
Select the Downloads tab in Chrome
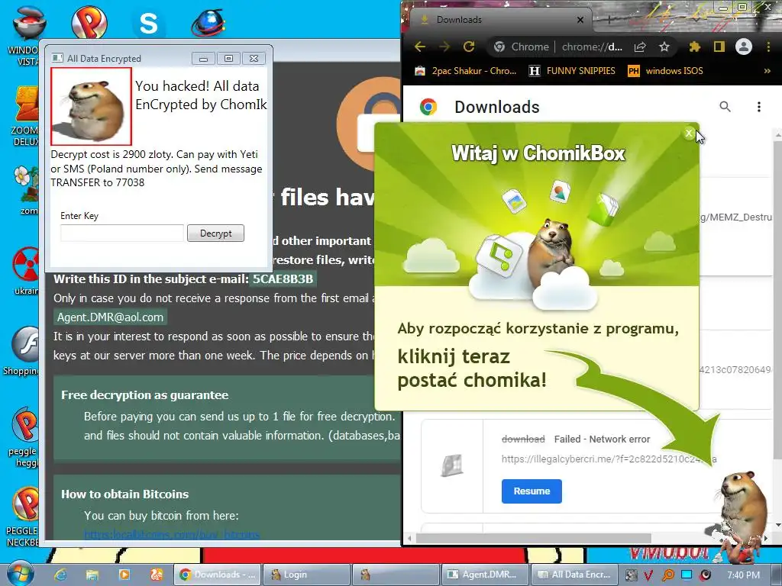[499, 19]
